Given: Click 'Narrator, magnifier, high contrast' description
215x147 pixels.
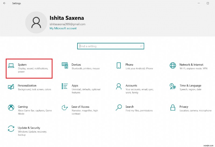Looking at the screenshot, I should click(85, 112).
